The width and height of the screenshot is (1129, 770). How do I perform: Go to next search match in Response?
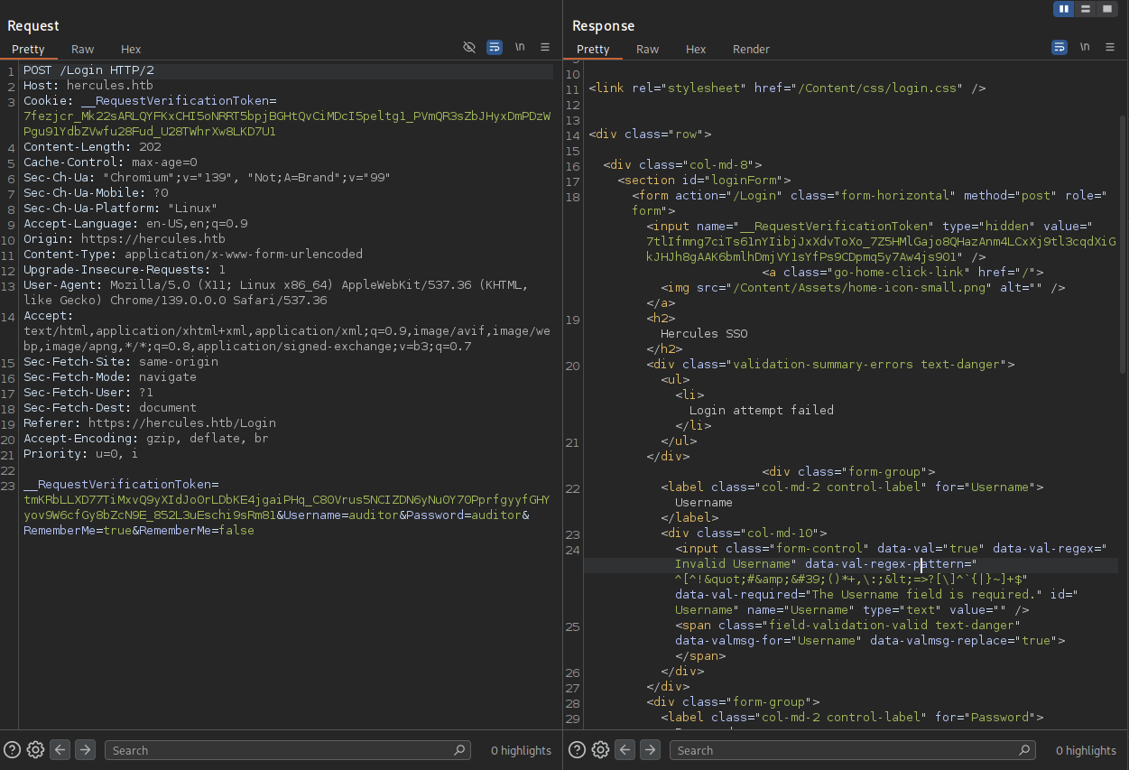click(650, 749)
